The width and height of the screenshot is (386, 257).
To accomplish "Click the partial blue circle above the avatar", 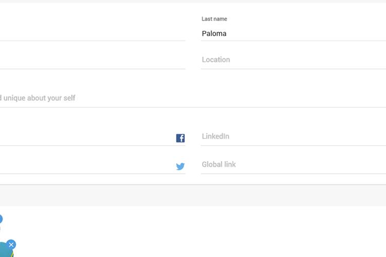I will click(1, 219).
